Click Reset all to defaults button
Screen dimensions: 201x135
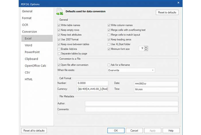34,131
